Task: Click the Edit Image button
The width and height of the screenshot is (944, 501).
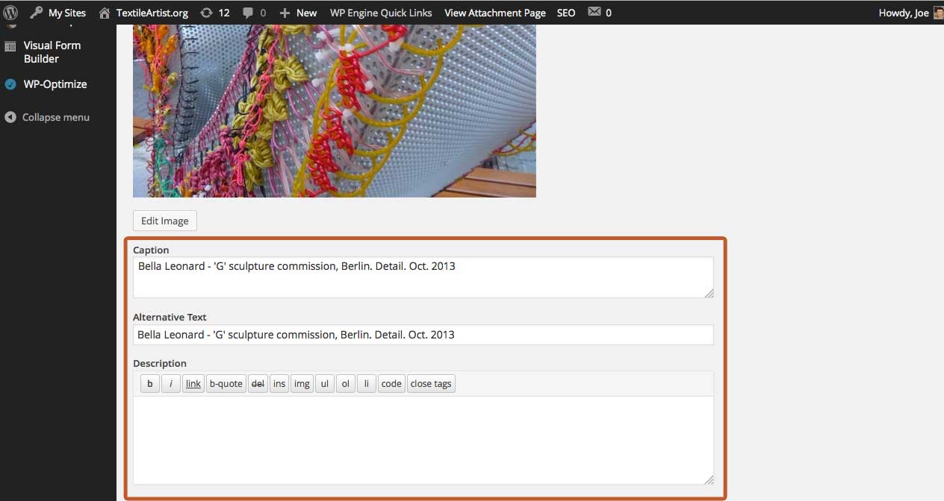Action: [x=165, y=221]
